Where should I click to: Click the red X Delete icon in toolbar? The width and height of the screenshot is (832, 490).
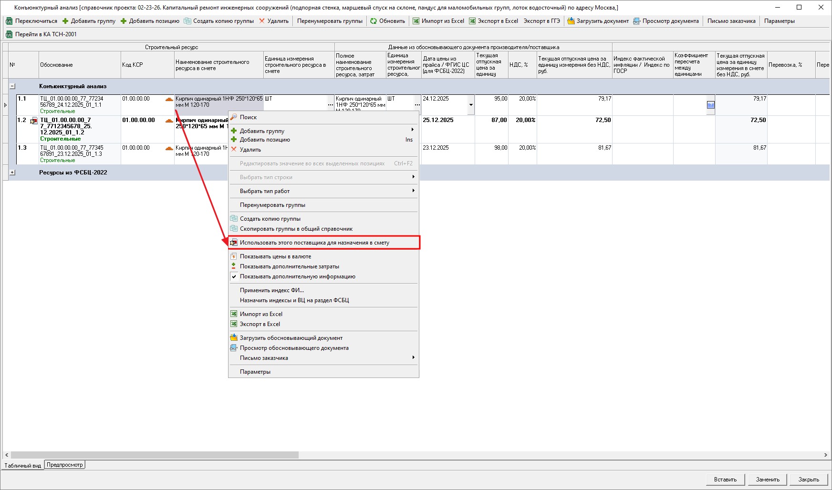tap(262, 21)
